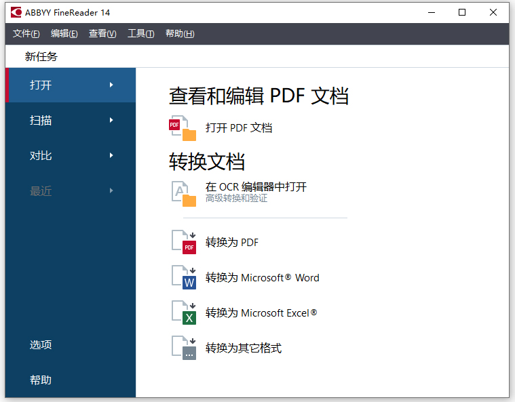Open 帮助 at the sidebar bottom
The width and height of the screenshot is (515, 402).
41,380
